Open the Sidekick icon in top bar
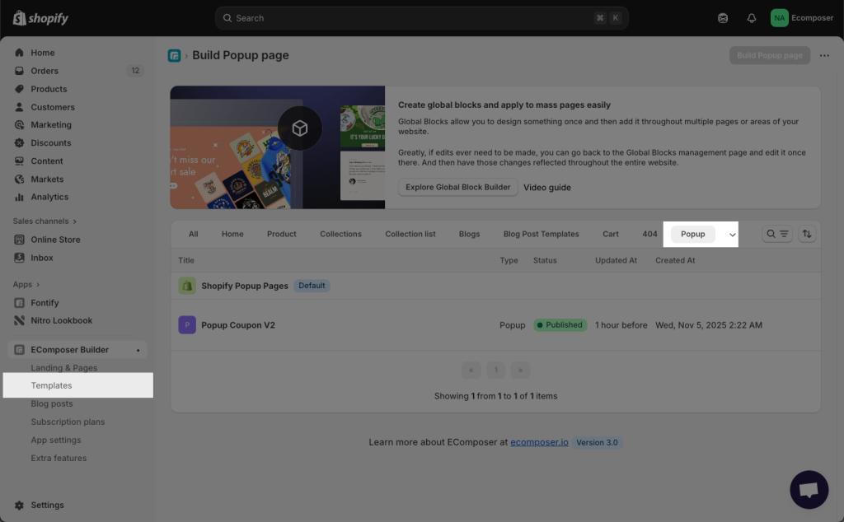Viewport: 844px width, 522px height. click(723, 18)
